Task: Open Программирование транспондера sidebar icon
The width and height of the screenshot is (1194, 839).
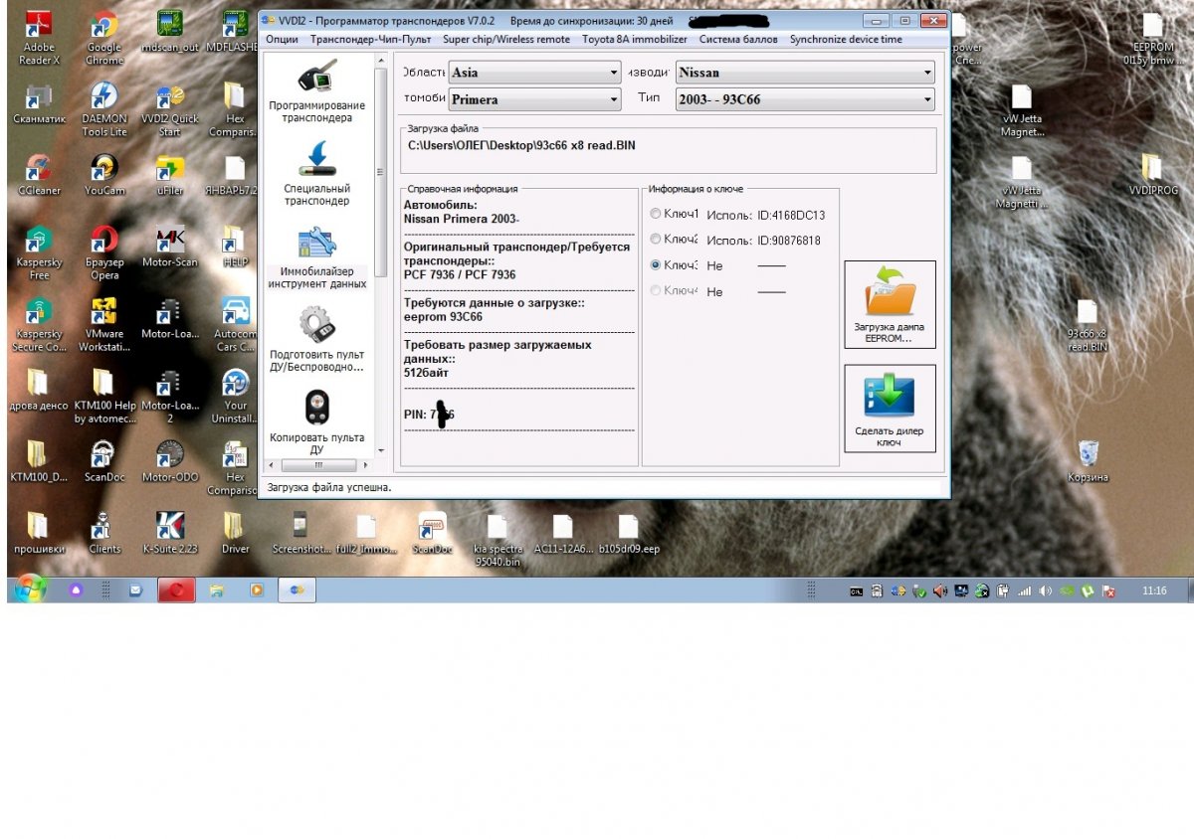Action: 316,91
